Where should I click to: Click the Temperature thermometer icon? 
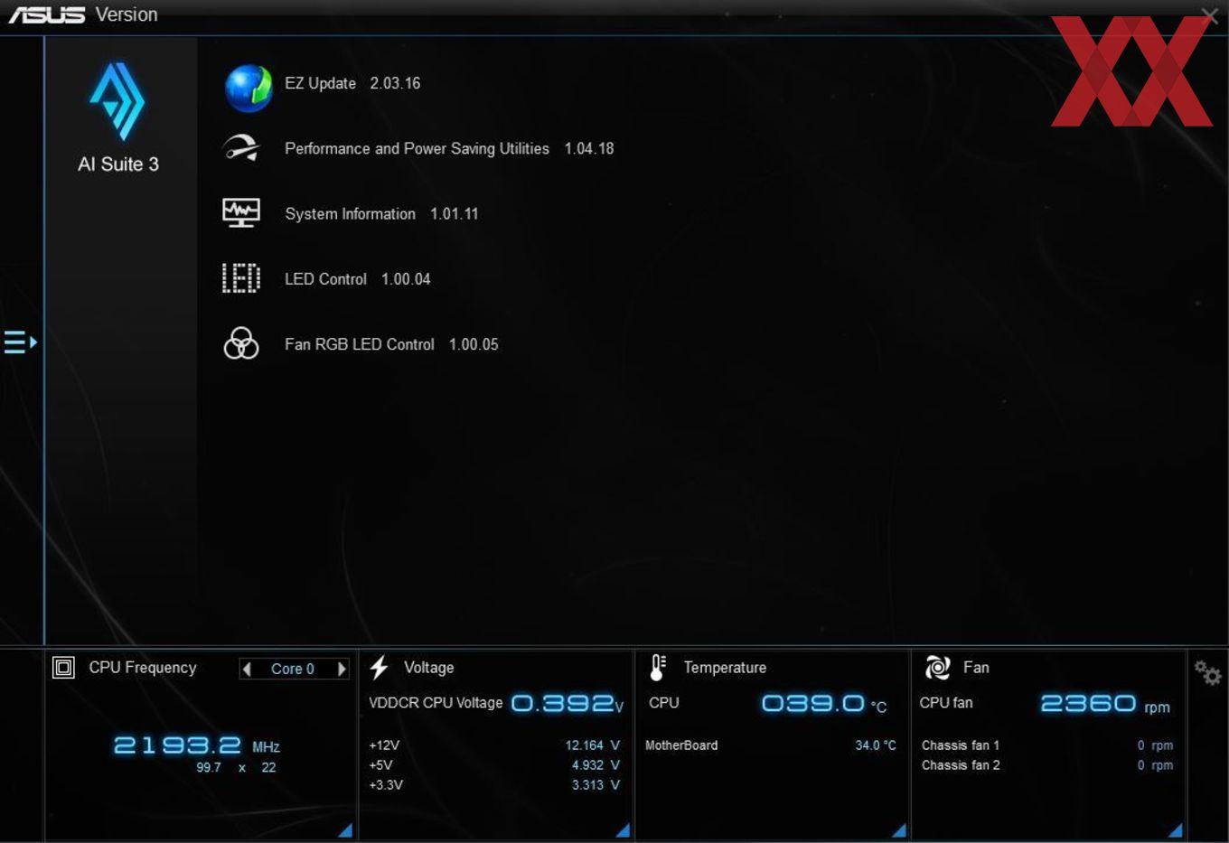pos(658,668)
